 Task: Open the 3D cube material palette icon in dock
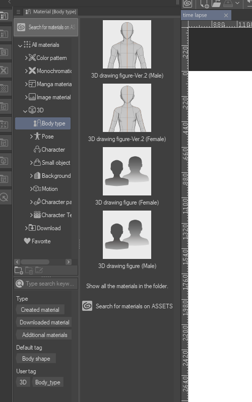[x=4, y=161]
